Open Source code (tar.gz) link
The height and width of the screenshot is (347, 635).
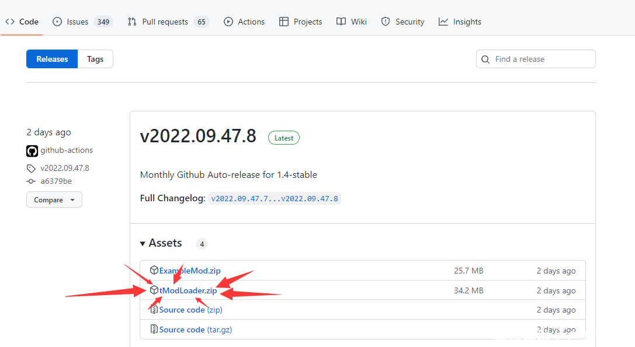tap(182, 330)
